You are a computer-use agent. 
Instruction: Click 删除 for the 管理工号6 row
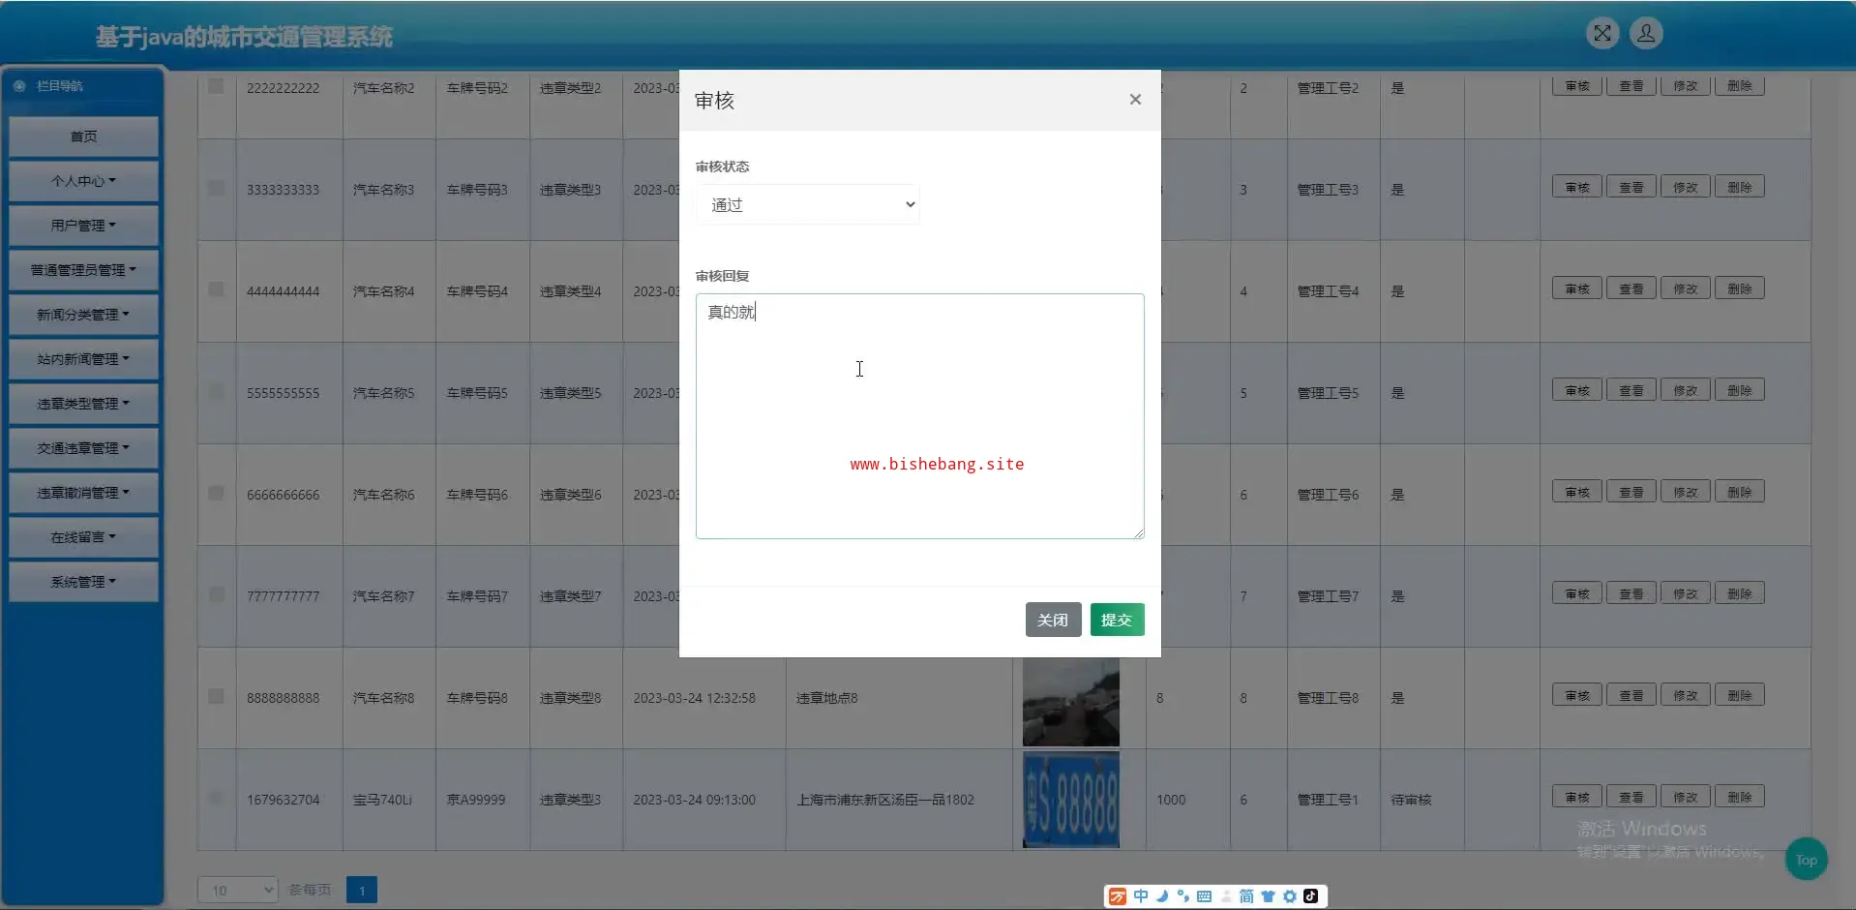coord(1740,492)
